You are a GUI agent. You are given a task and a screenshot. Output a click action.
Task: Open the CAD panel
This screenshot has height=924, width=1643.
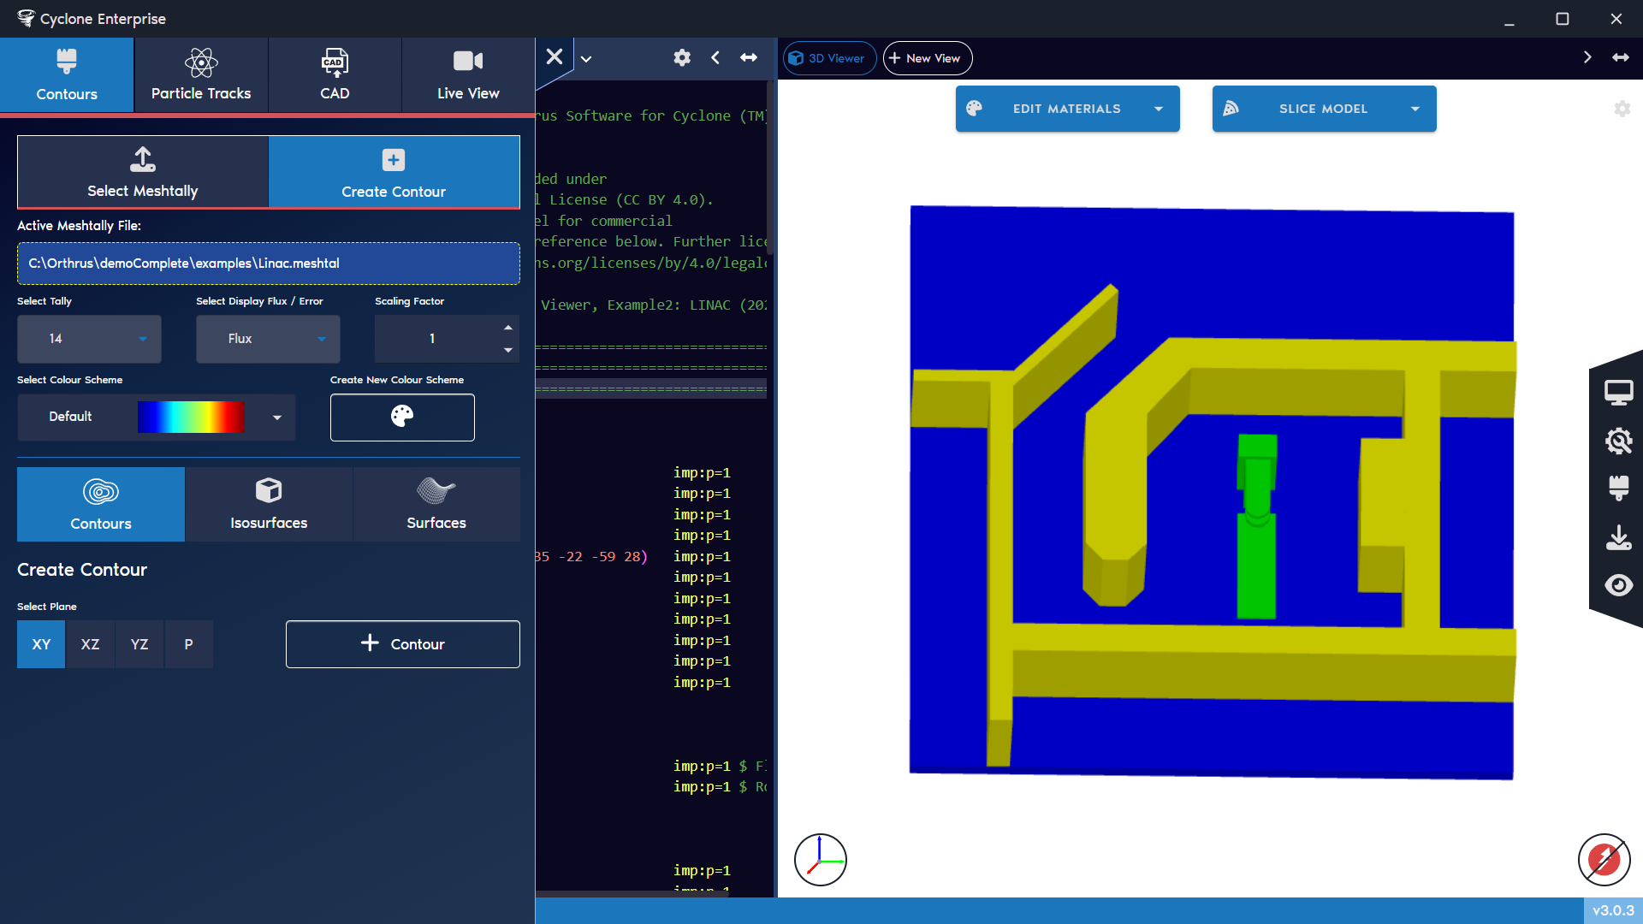(334, 74)
